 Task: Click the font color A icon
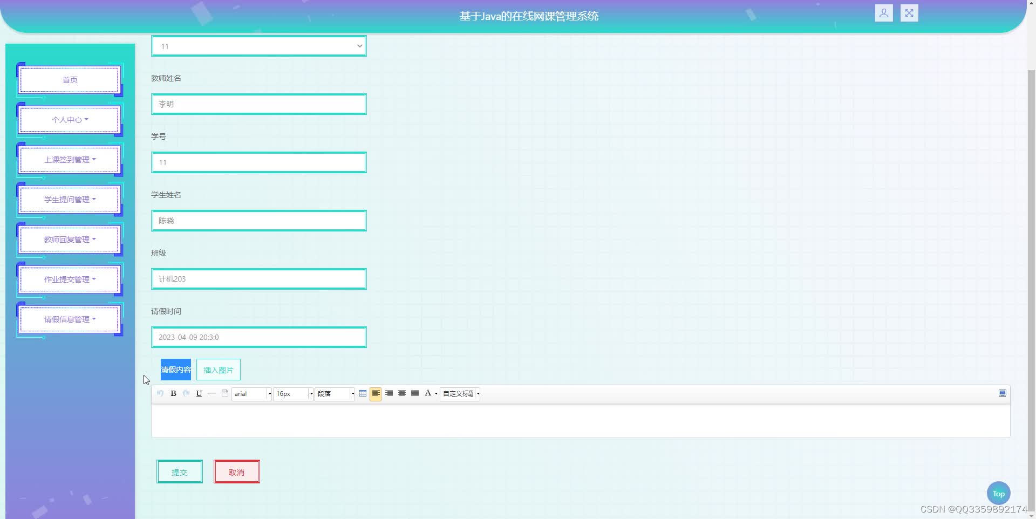[x=428, y=393]
